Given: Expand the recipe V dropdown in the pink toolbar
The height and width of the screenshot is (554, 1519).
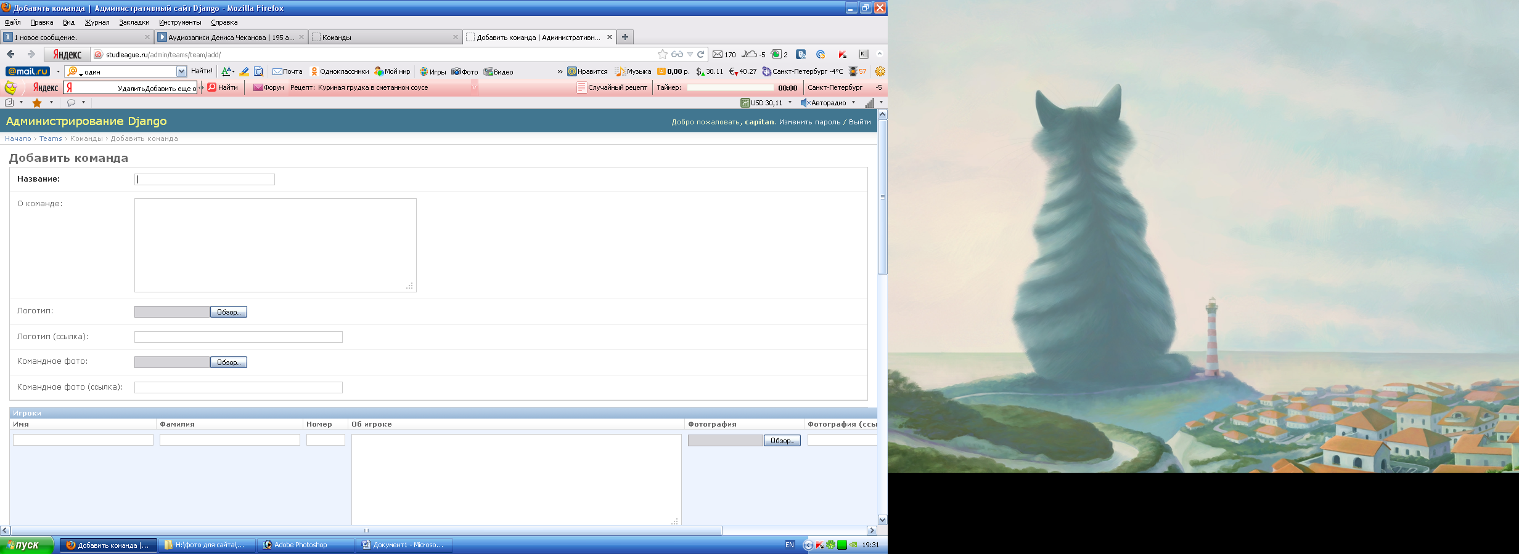Looking at the screenshot, I should [x=474, y=87].
